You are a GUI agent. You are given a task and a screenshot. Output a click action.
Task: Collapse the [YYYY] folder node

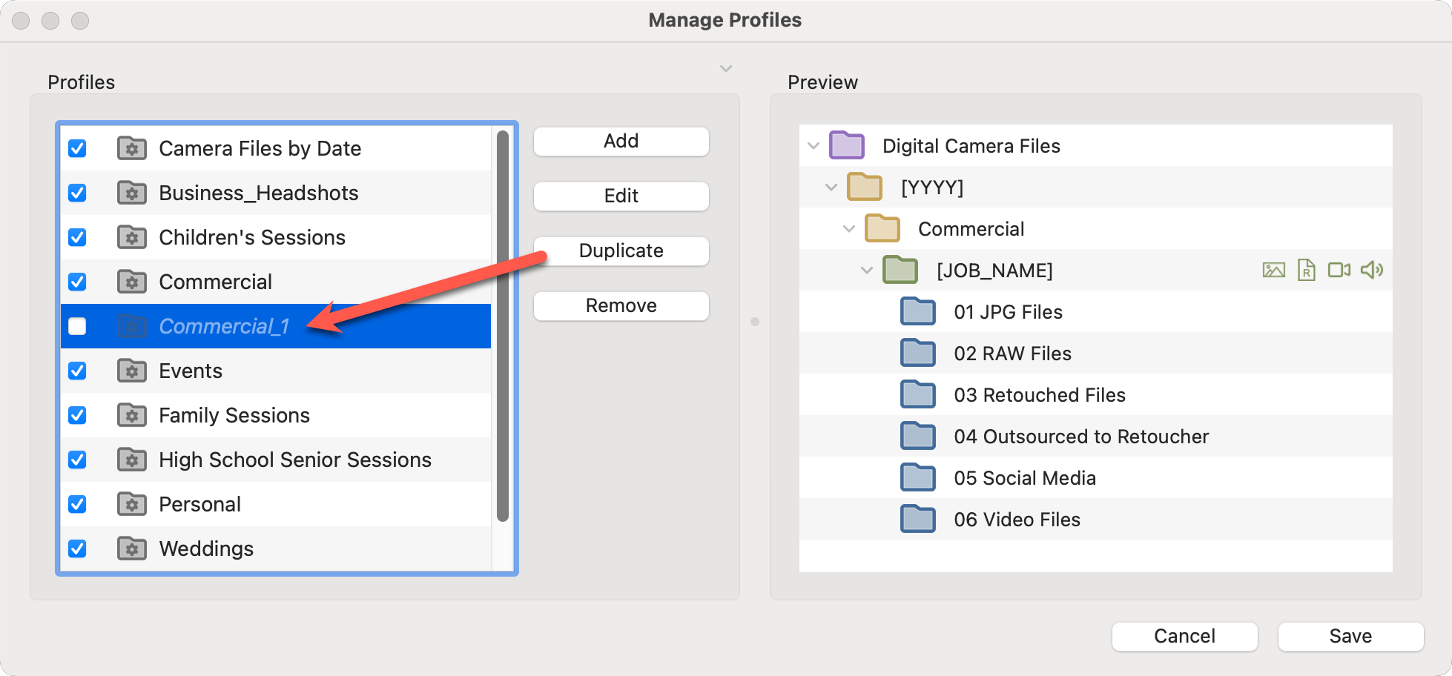831,188
